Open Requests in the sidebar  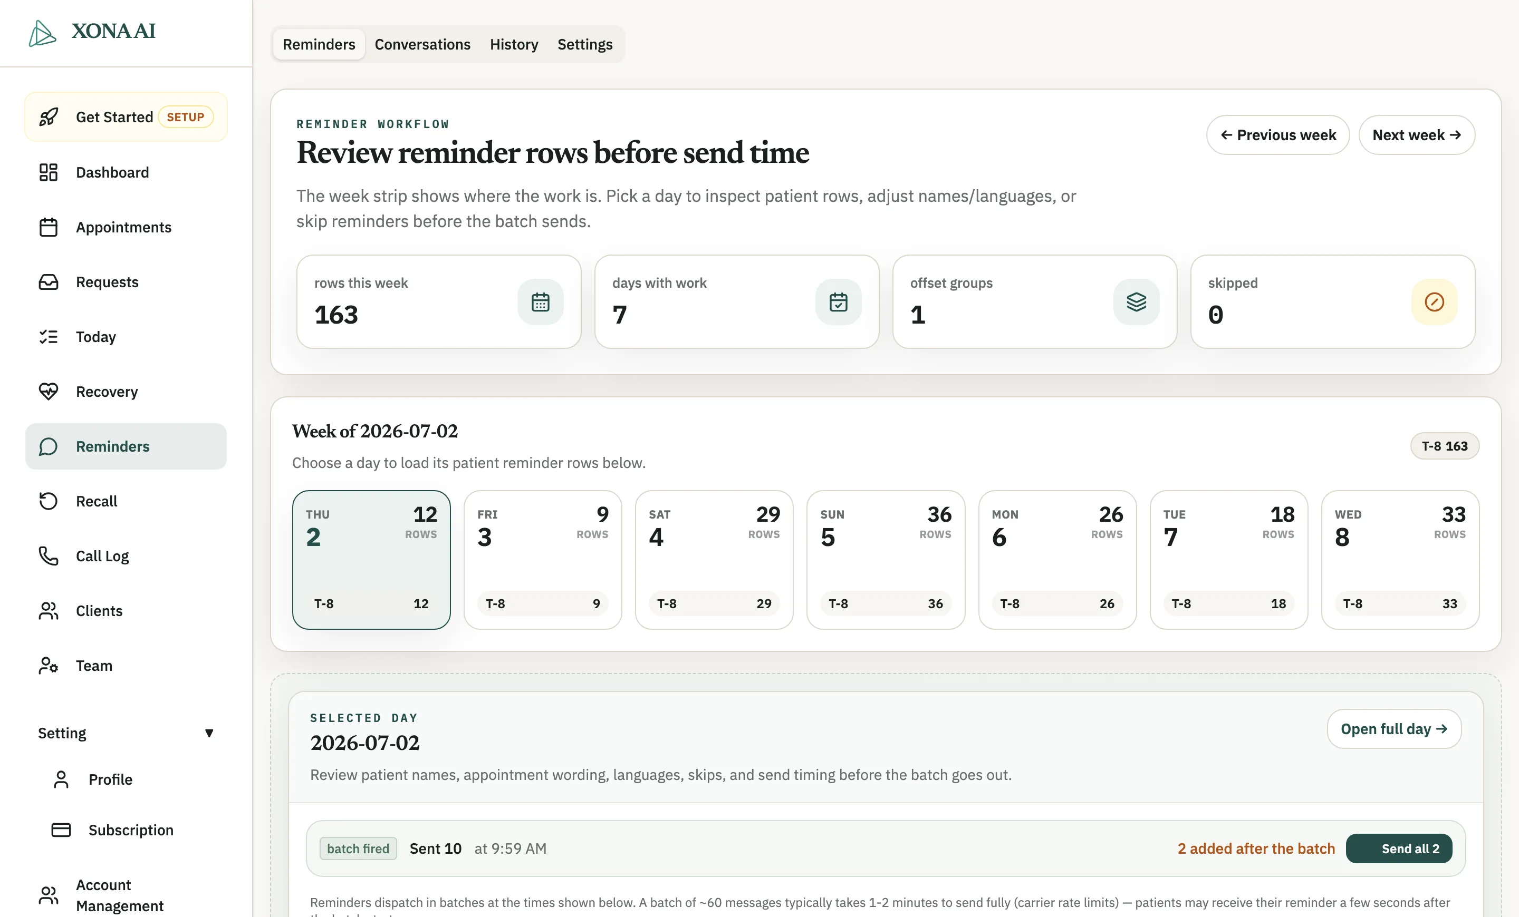pyautogui.click(x=126, y=282)
